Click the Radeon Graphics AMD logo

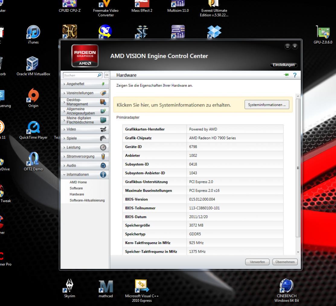[x=85, y=56]
